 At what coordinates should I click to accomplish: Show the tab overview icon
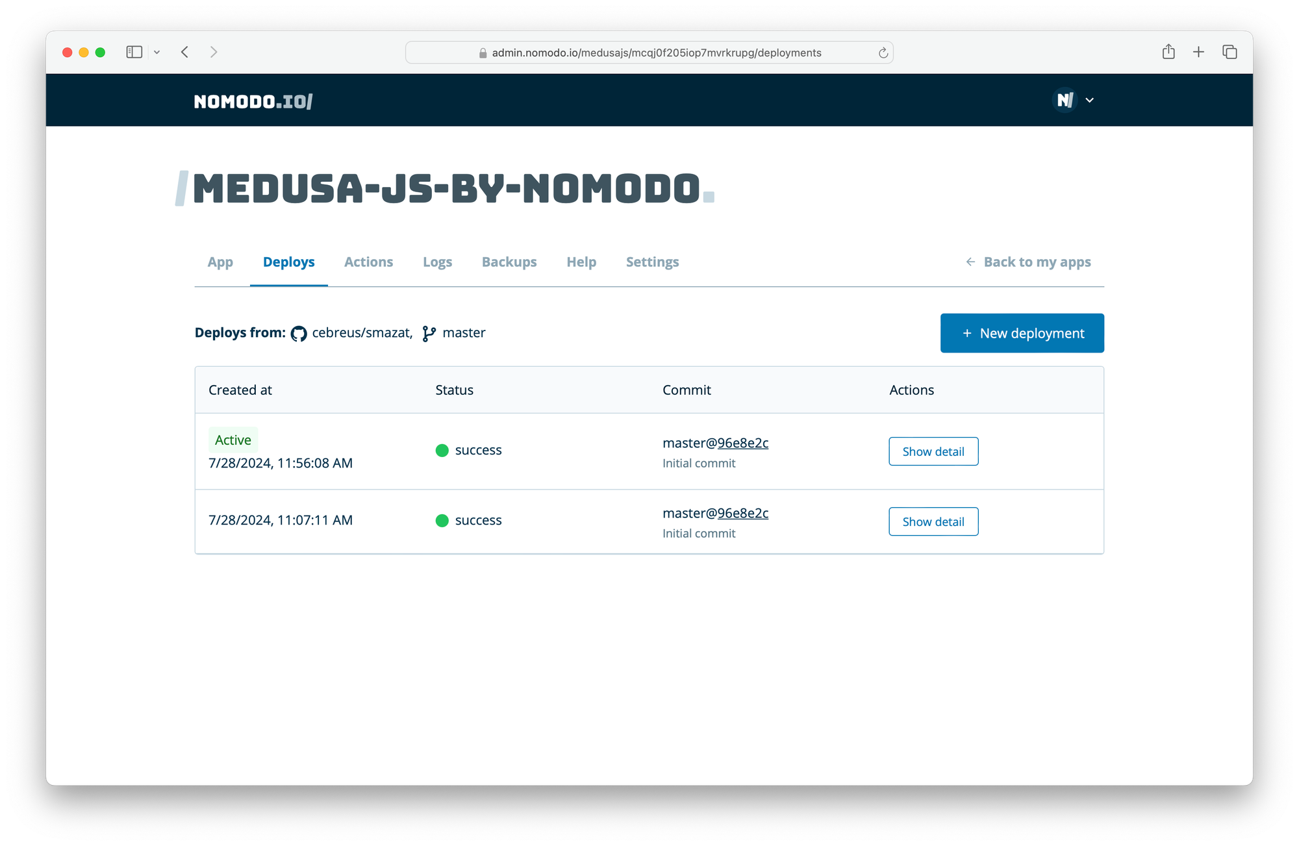coord(1229,52)
